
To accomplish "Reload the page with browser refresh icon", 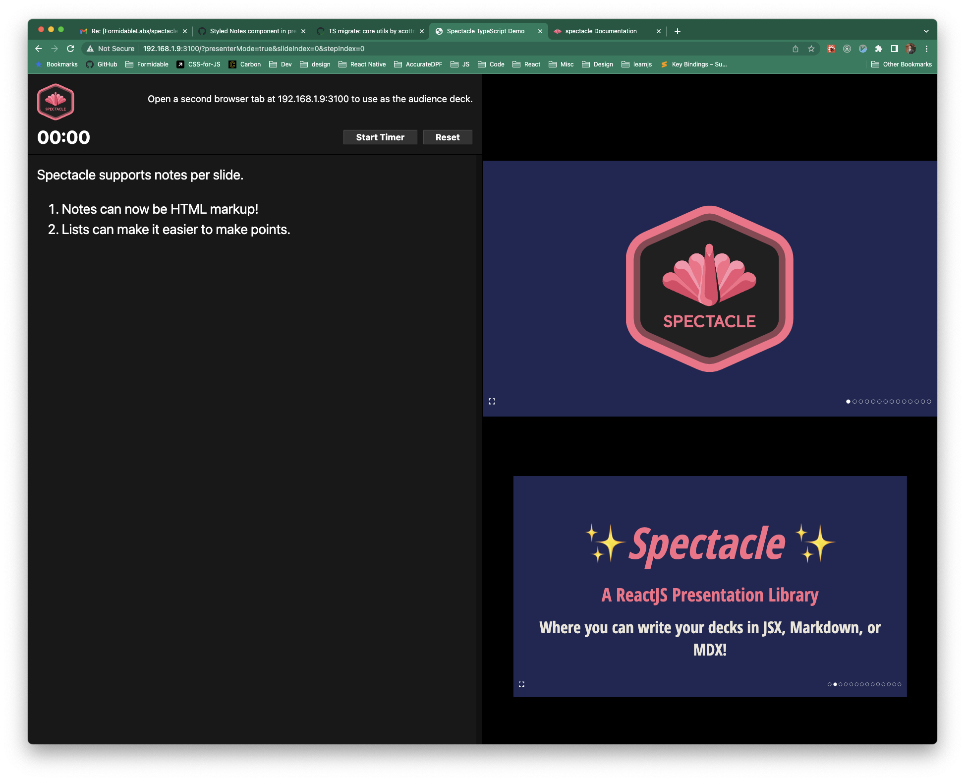I will point(70,49).
